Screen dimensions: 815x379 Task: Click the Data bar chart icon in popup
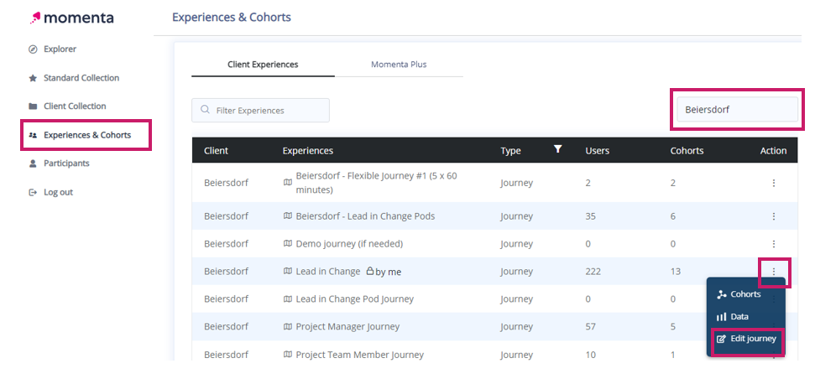coord(722,317)
